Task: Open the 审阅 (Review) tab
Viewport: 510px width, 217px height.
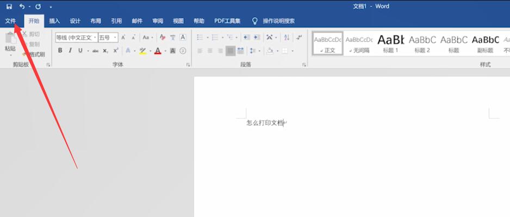Action: (158, 21)
